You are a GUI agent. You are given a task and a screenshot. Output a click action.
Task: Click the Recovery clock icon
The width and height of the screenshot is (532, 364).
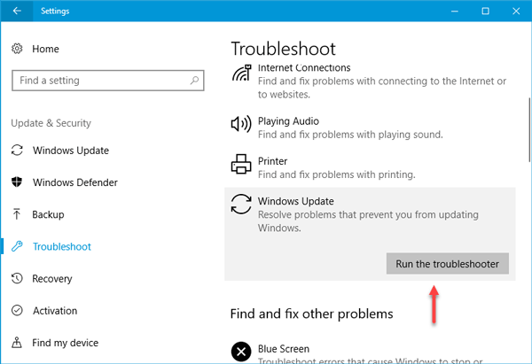click(x=18, y=279)
